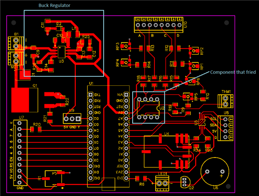Click resistor R13 footprint
This screenshot has height=196, width=259.
click(145, 48)
